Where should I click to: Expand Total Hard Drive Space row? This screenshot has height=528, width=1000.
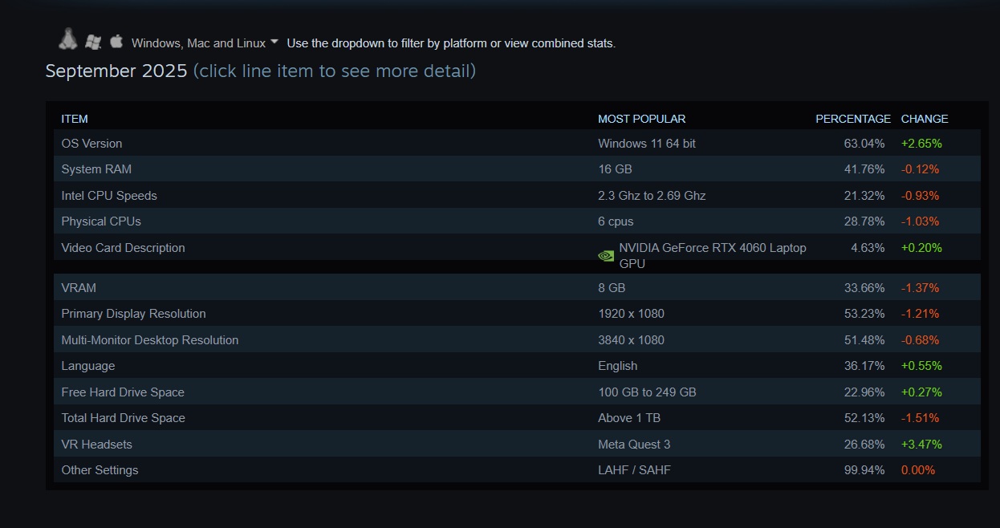124,418
